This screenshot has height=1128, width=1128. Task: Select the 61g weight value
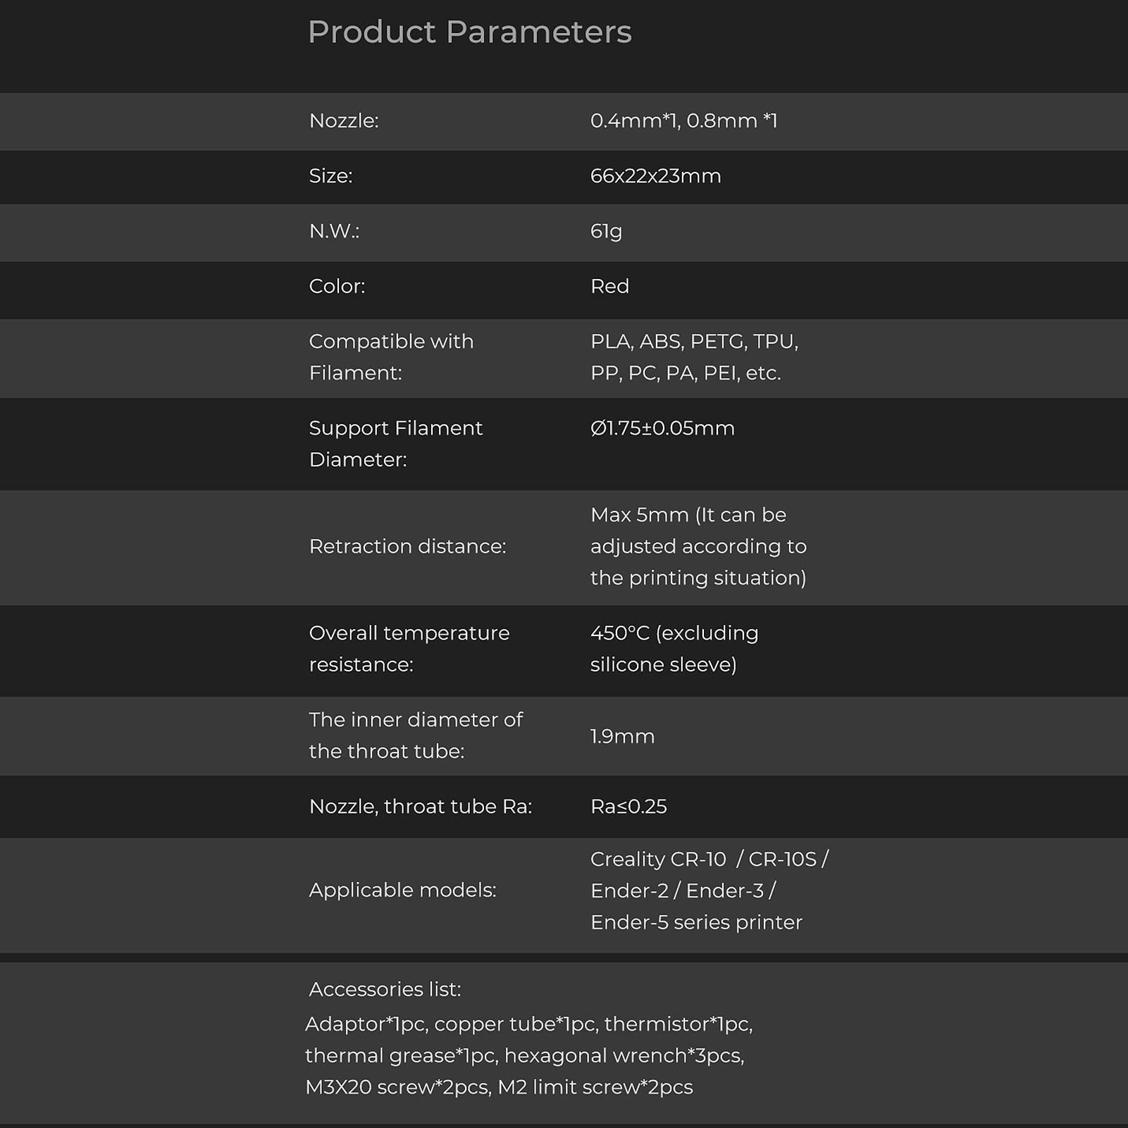coord(606,231)
